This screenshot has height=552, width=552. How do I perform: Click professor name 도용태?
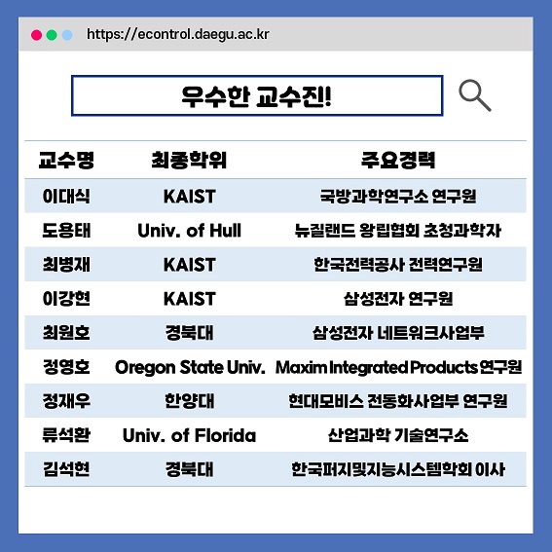66,231
